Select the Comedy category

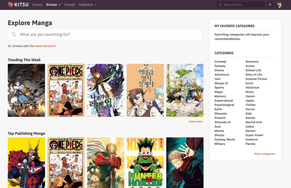click(x=220, y=61)
